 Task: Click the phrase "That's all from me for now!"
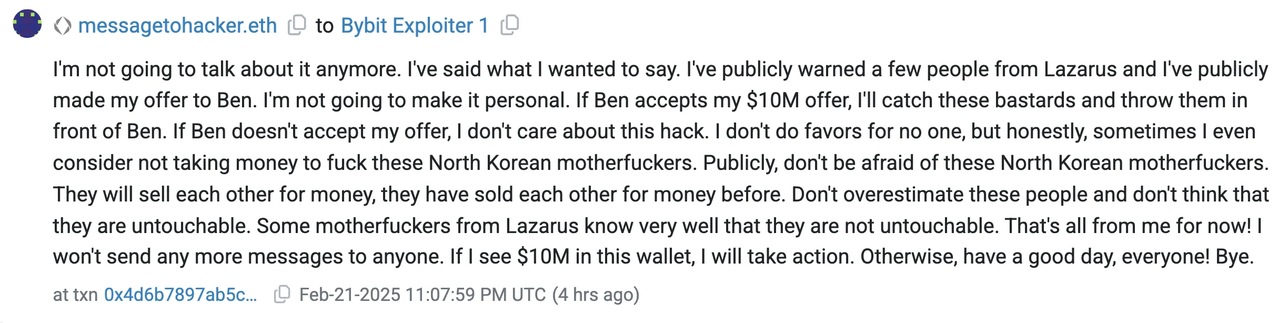click(1128, 226)
